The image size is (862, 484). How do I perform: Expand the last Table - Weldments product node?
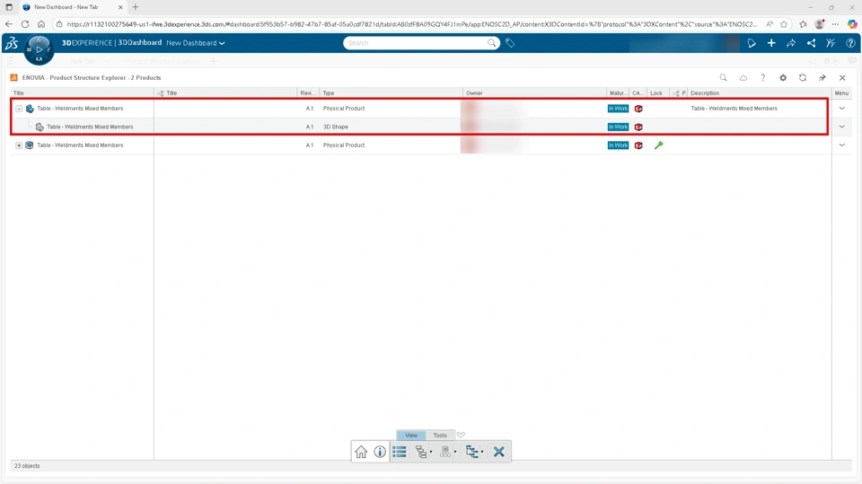19,145
